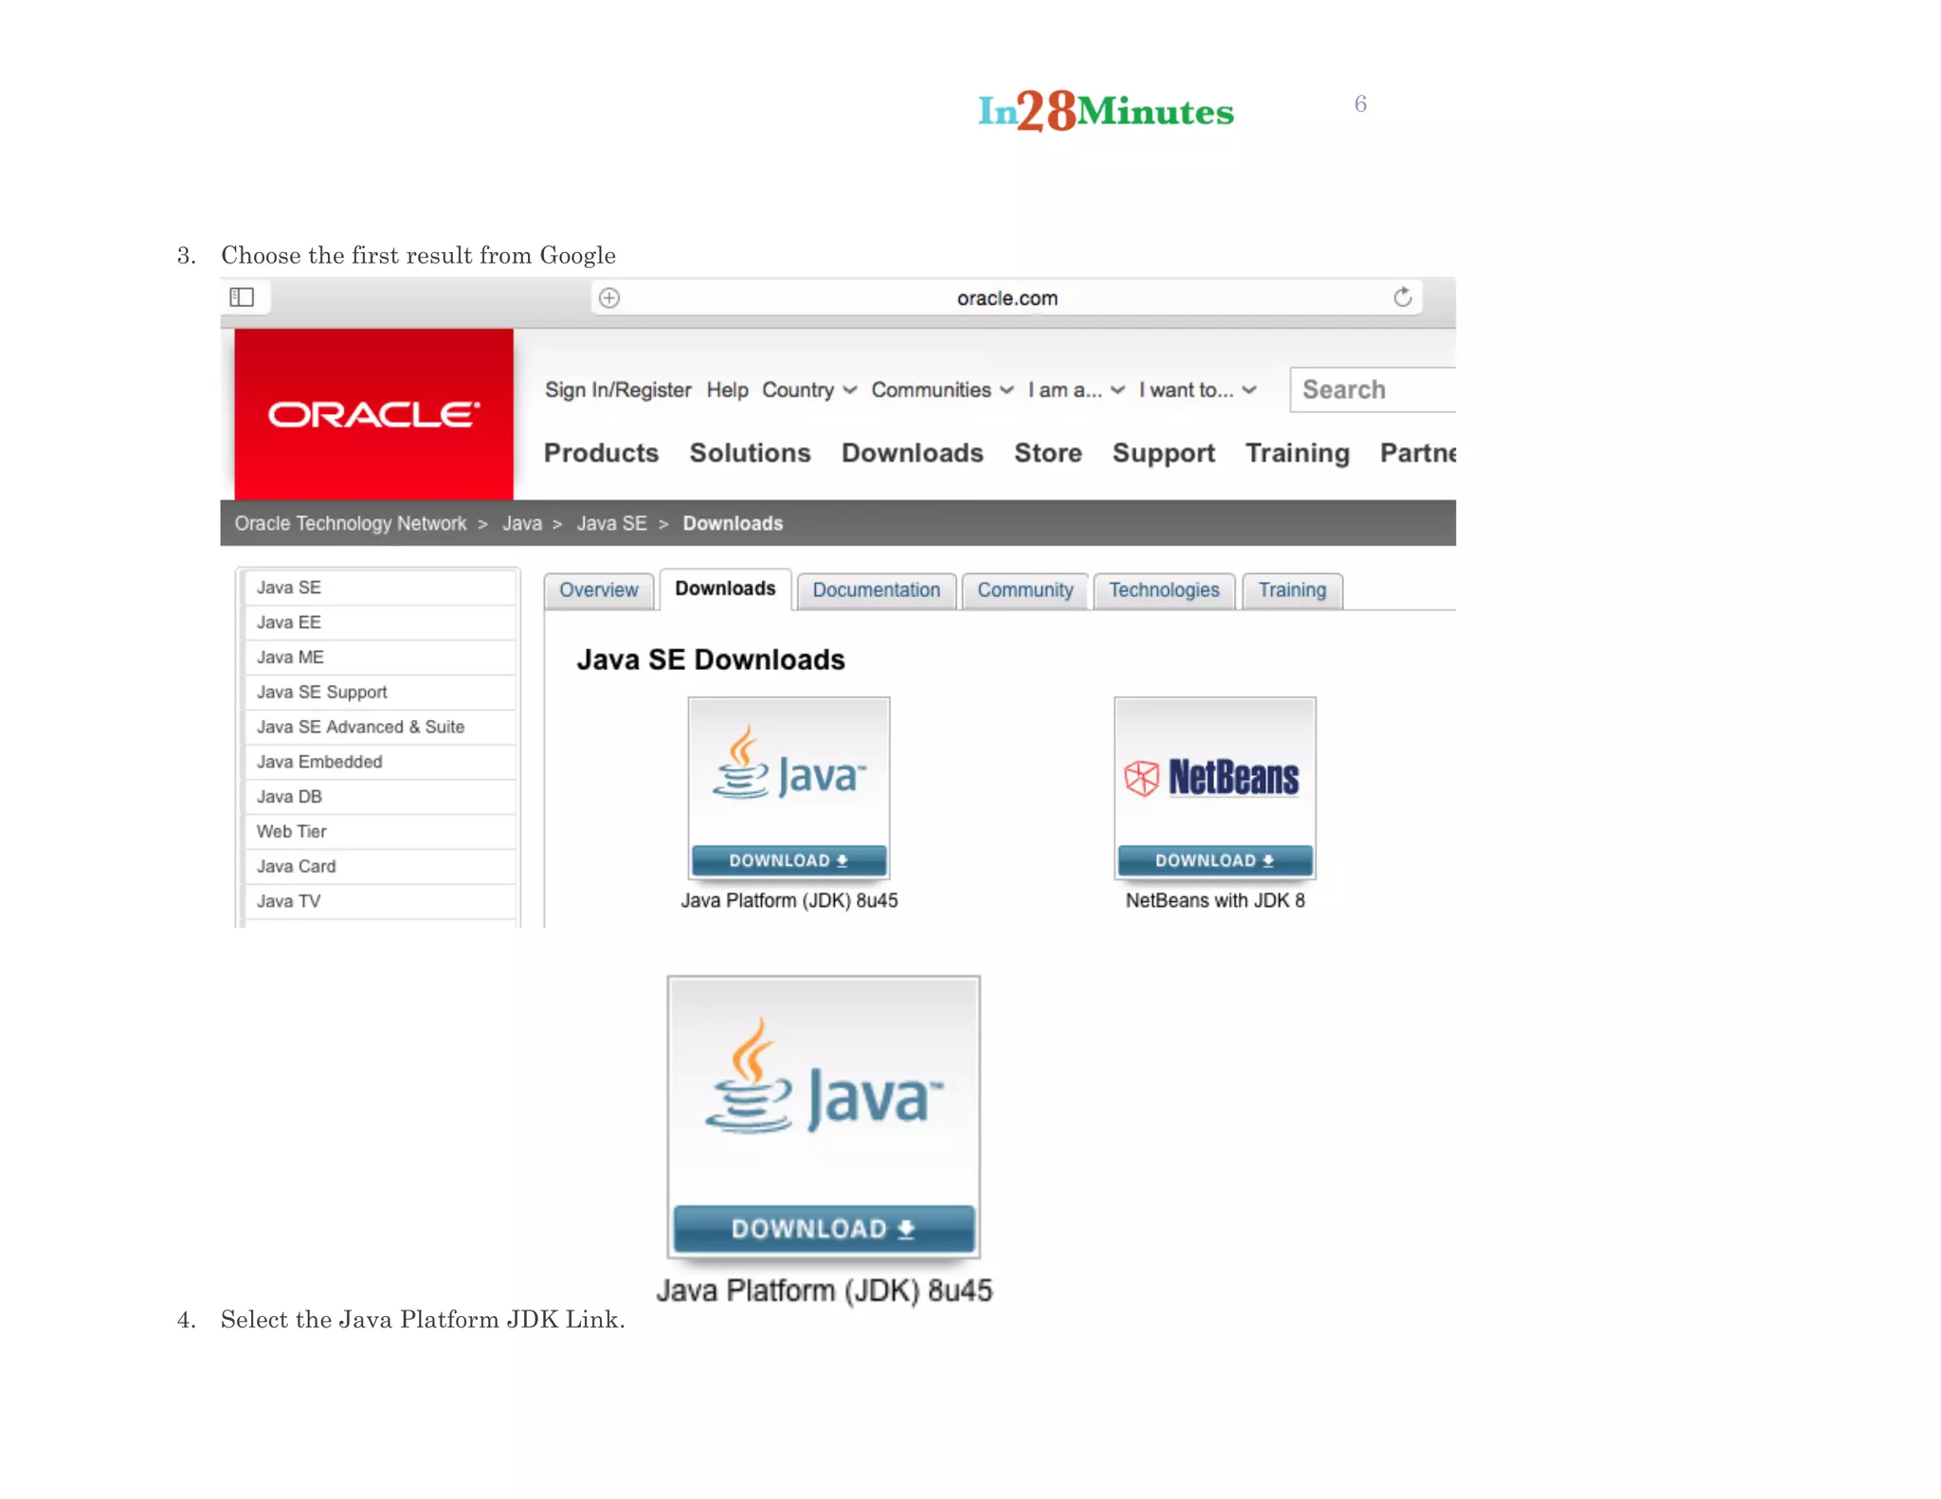
Task: Expand the Communities dropdown
Action: (942, 390)
